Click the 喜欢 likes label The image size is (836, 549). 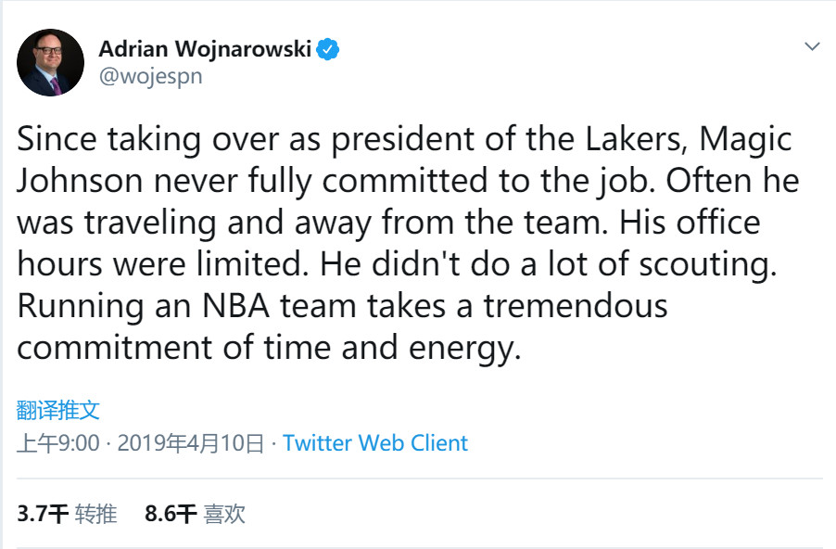click(x=224, y=513)
